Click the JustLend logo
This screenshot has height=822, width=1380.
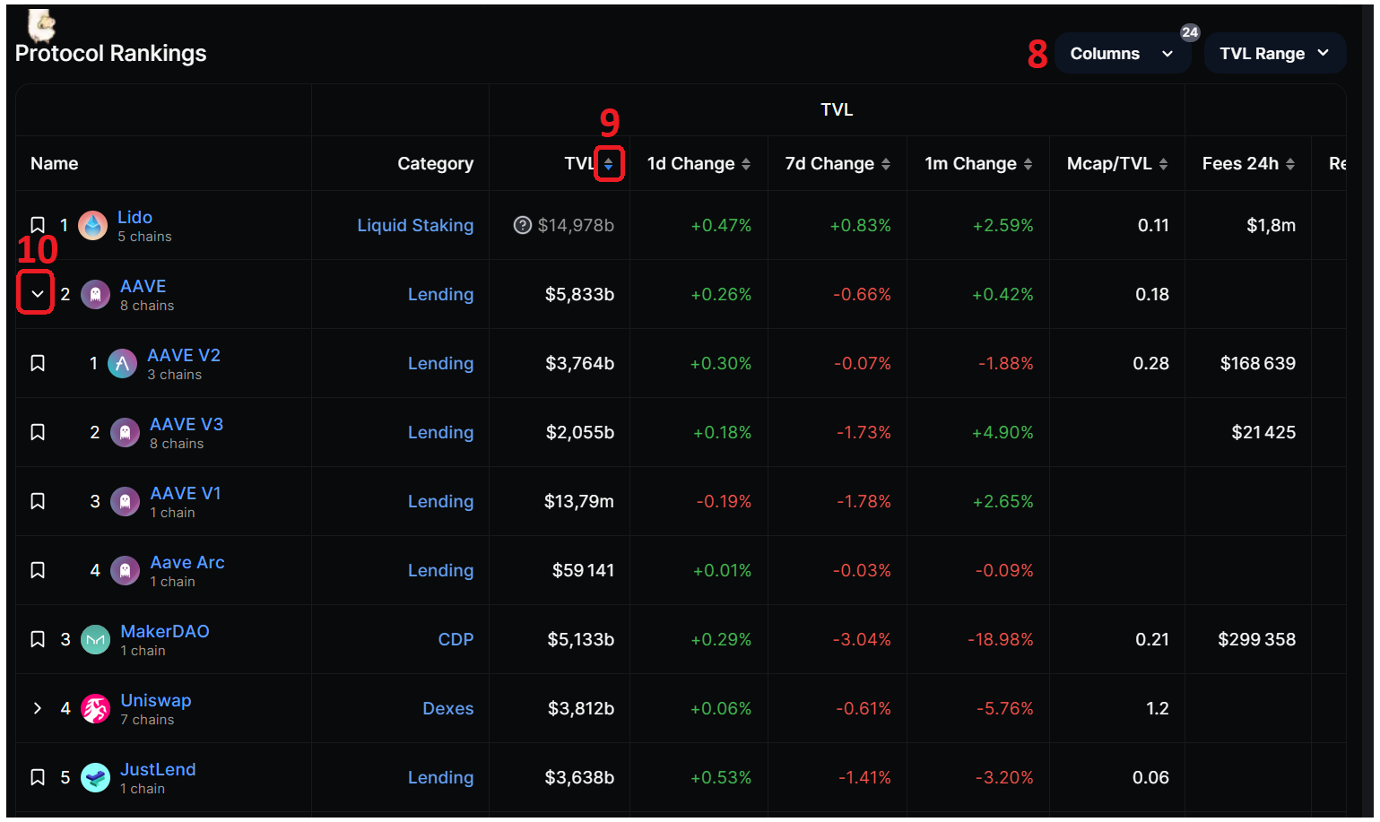click(x=95, y=777)
